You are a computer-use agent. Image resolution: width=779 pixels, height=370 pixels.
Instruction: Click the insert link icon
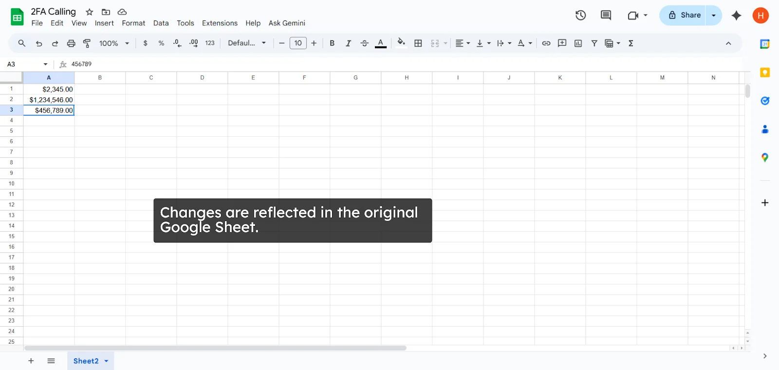pos(546,43)
